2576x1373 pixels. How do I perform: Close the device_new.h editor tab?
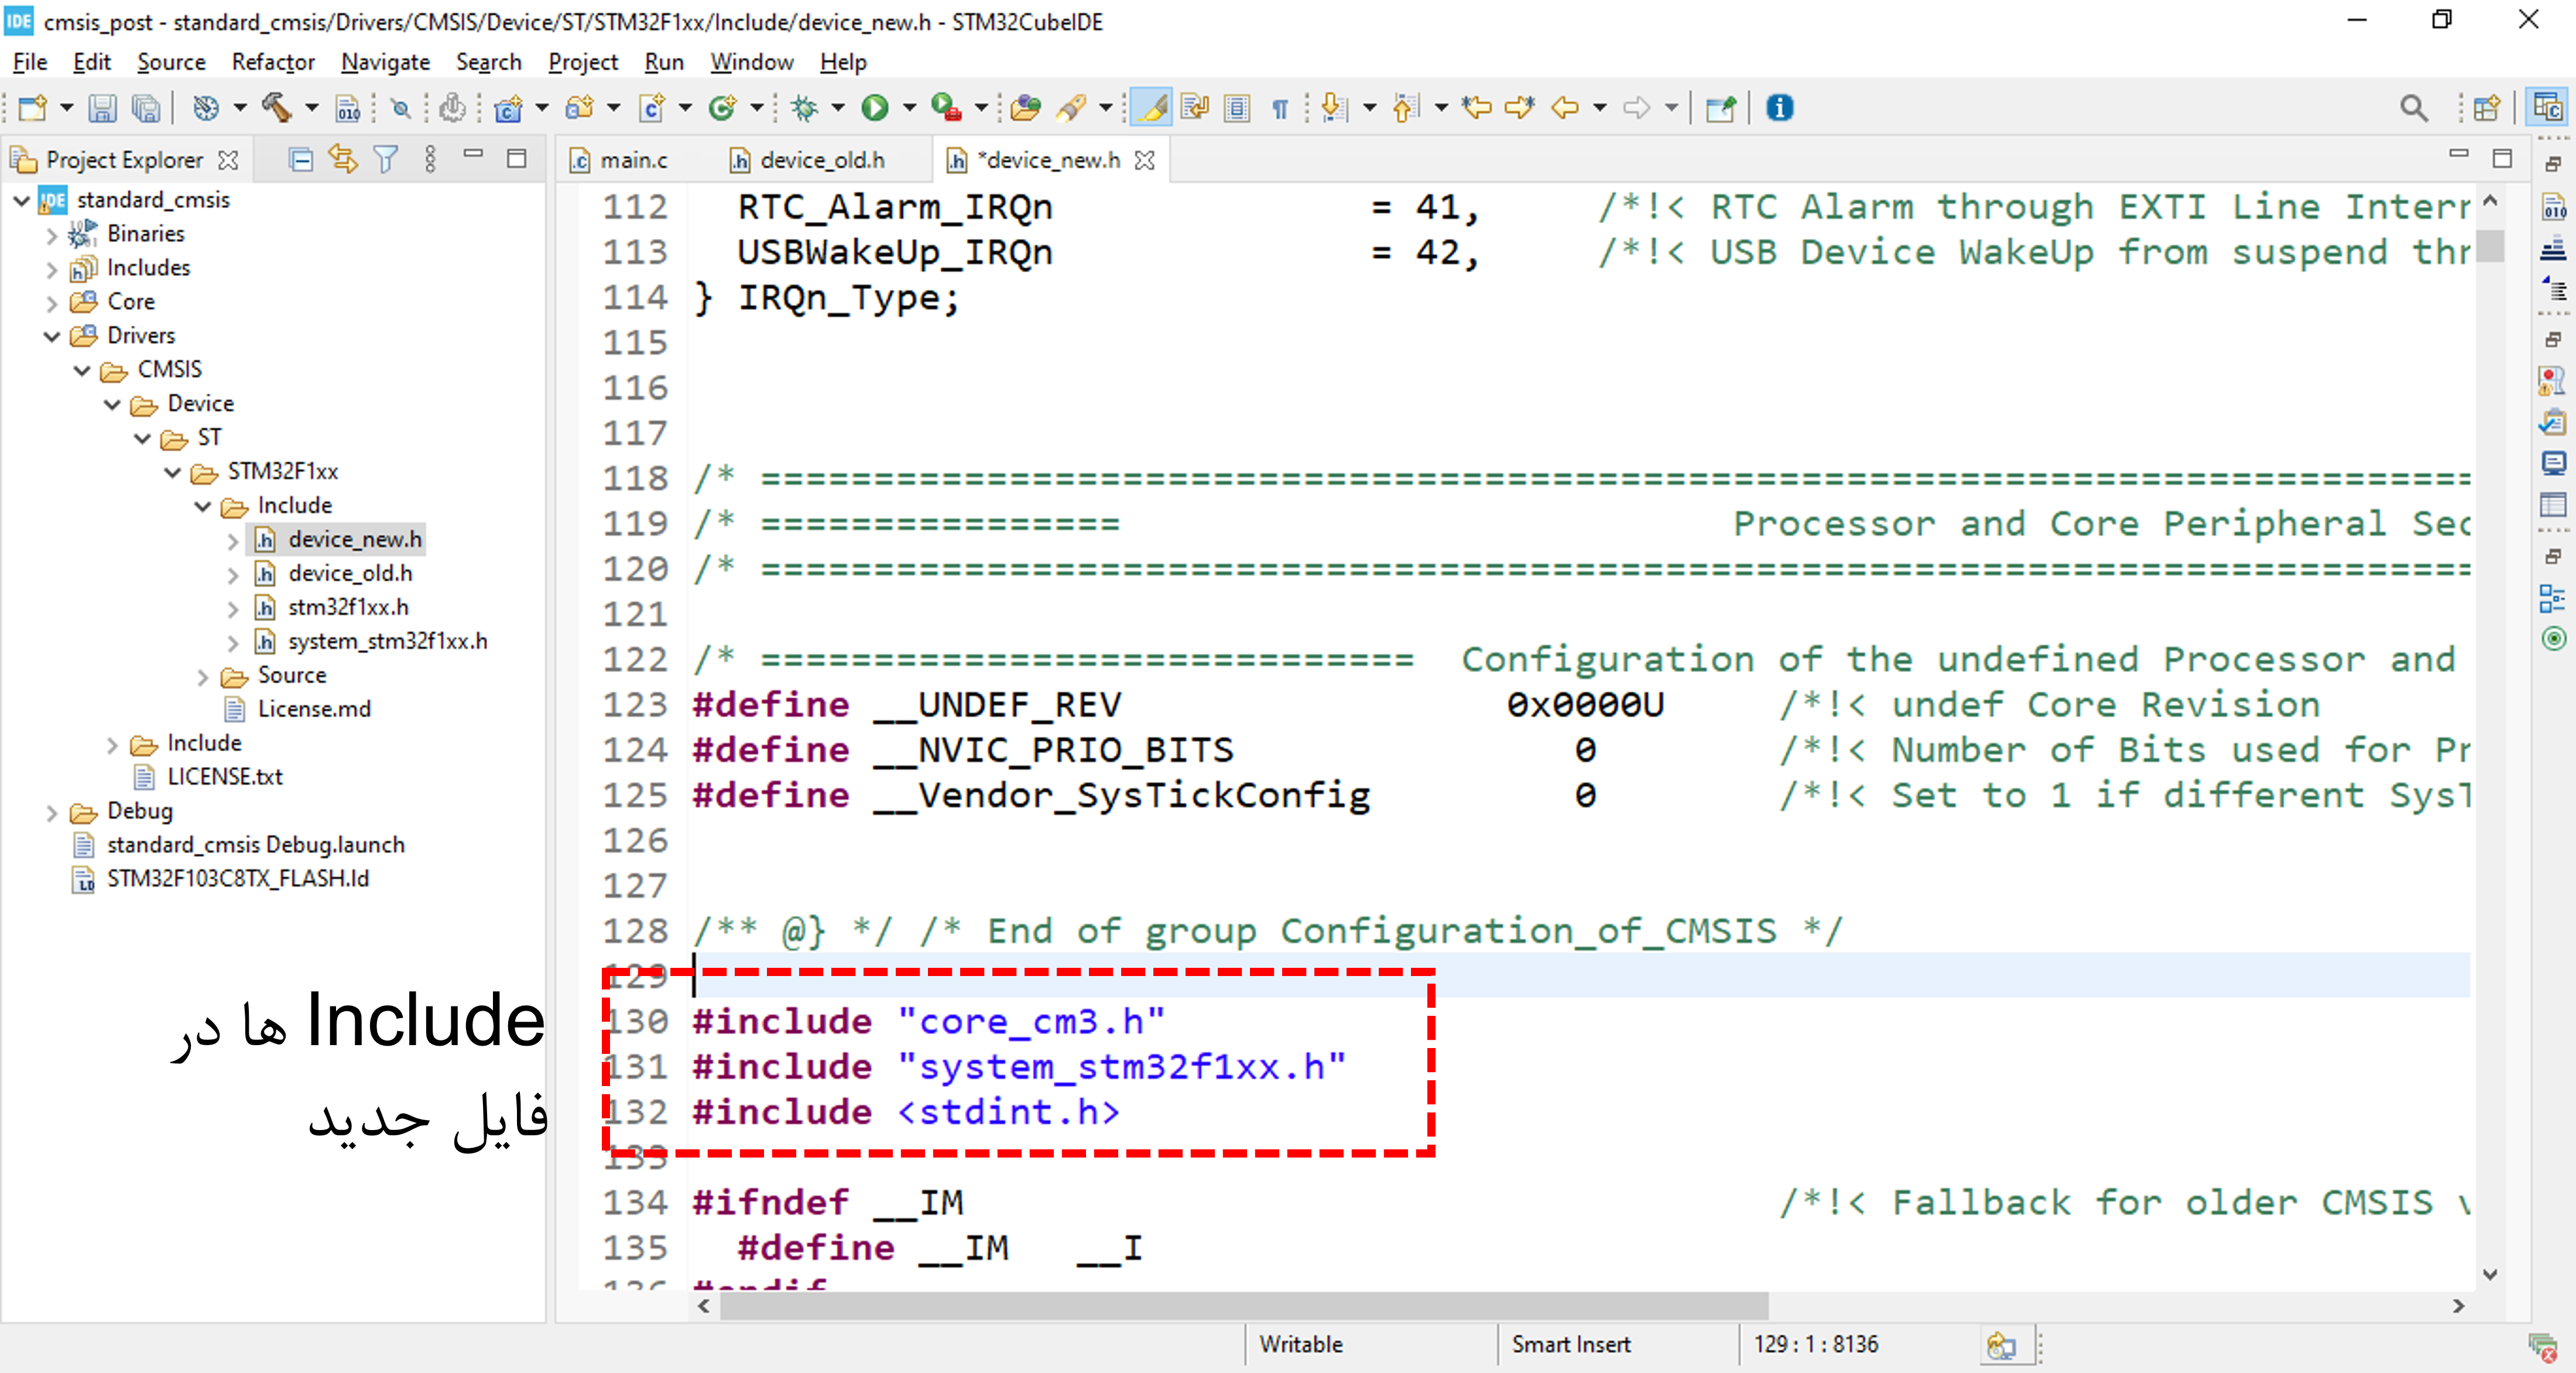pyautogui.click(x=1145, y=160)
